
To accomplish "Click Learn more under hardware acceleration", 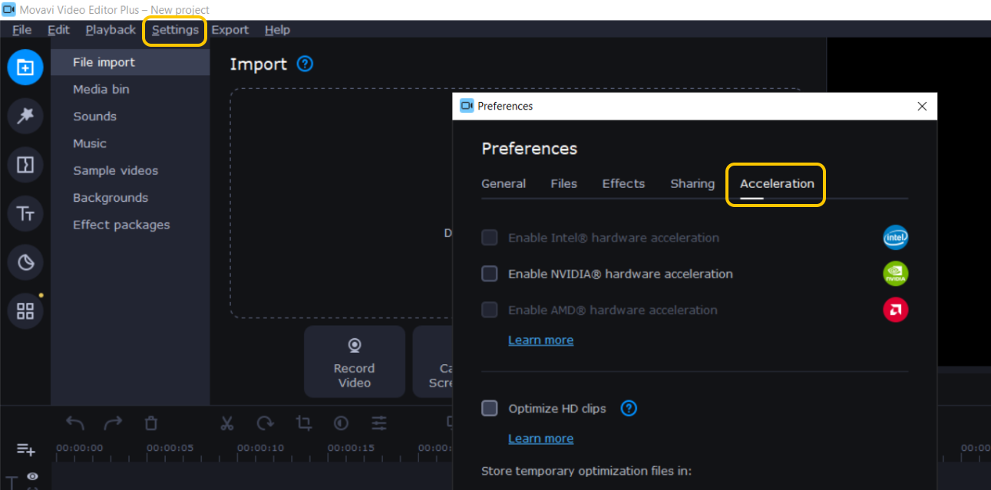I will (x=540, y=340).
